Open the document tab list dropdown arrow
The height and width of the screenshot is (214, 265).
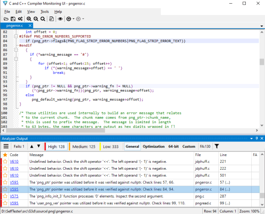coord(262,26)
